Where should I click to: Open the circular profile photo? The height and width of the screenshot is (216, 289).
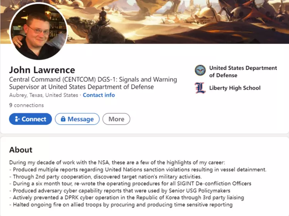pos(38,32)
